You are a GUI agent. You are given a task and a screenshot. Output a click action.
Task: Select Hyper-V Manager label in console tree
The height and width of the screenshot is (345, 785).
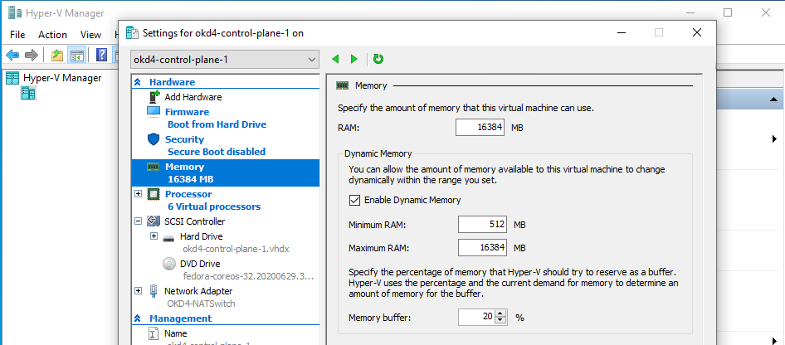pos(62,78)
